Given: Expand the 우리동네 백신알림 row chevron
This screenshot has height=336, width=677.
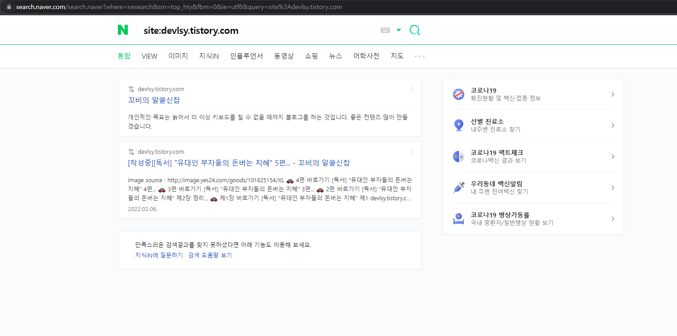Looking at the screenshot, I should [613, 188].
